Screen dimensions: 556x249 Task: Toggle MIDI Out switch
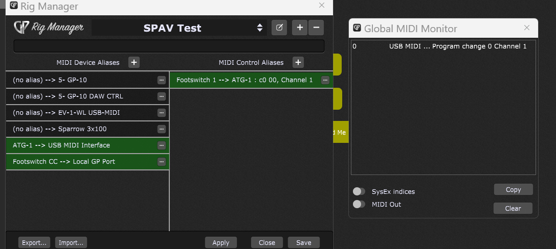[x=359, y=204]
